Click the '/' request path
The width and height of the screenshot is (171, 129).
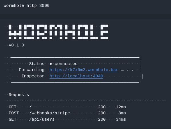tap(30, 107)
